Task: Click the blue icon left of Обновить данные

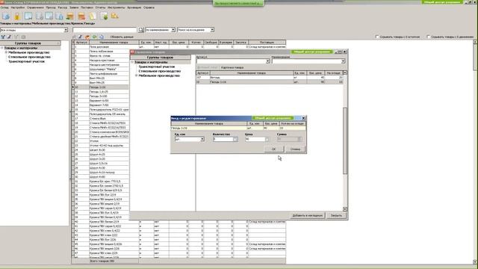Action: pos(102,37)
